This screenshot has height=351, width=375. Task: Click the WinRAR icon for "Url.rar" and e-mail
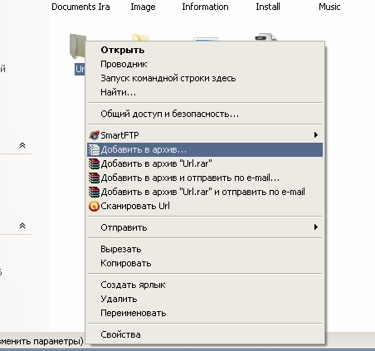tap(94, 192)
